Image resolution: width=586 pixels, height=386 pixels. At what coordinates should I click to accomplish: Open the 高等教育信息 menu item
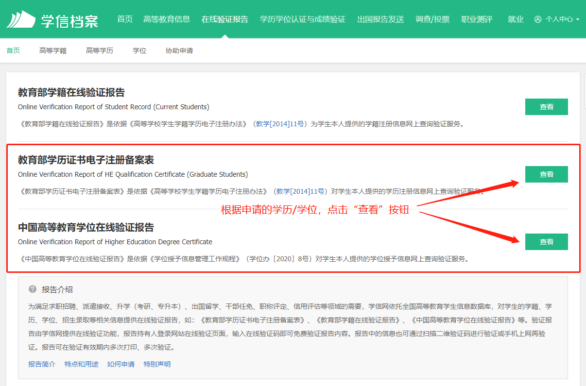tap(167, 19)
